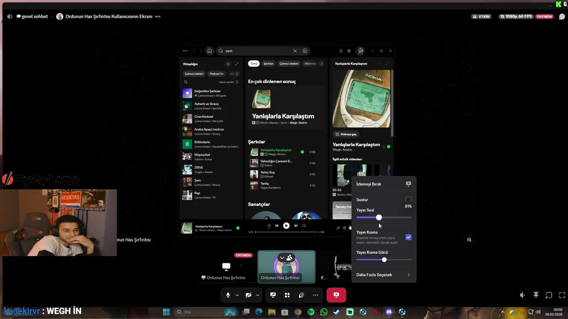Viewport: 568px width, 319px height.
Task: Click the Spotify home icon
Action: [209, 51]
